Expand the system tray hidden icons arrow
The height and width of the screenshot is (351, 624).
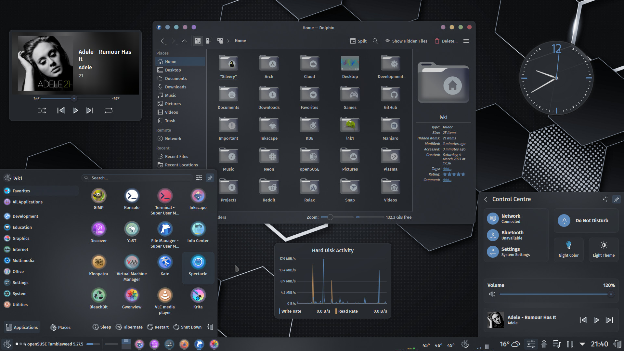[x=582, y=344]
